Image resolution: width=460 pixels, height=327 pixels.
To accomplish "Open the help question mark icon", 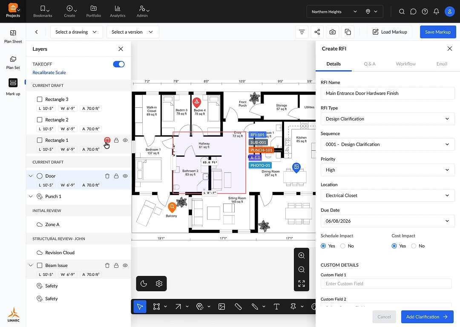I will 425,11.
